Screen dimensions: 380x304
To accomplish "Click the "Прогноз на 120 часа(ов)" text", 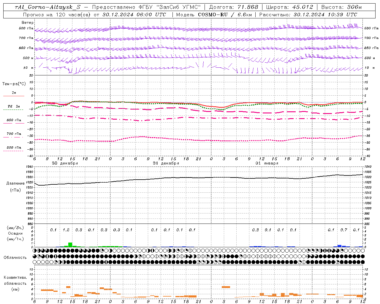I will click(57, 15).
